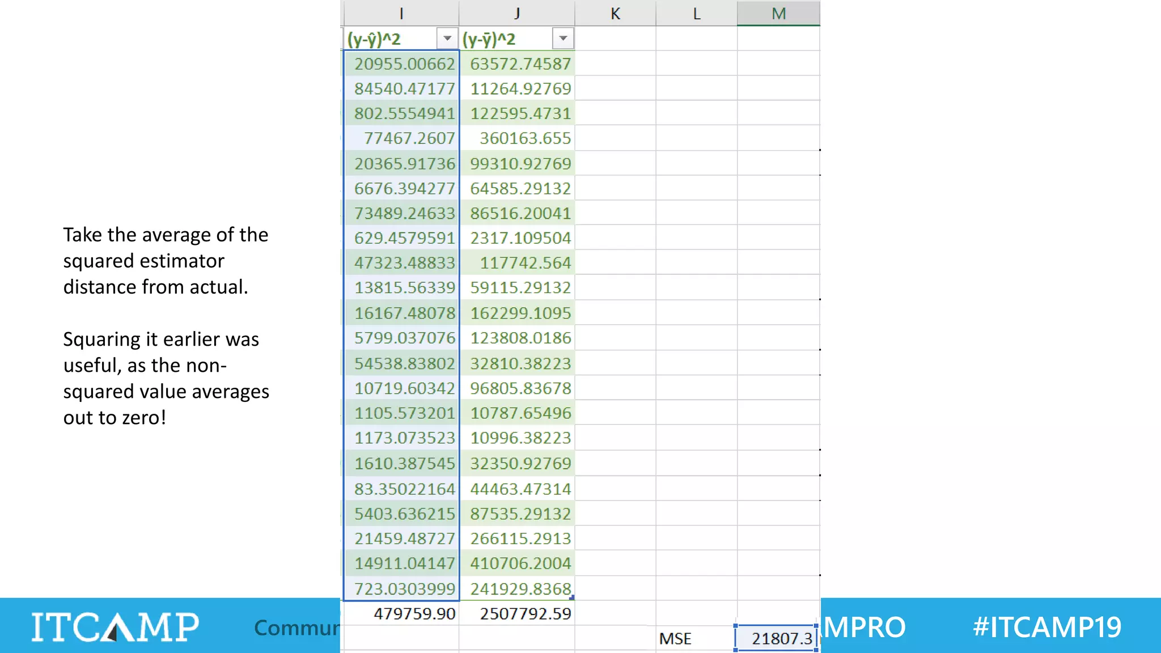1161x653 pixels.
Task: Select cell with value 14911.04147
Action: click(x=401, y=563)
